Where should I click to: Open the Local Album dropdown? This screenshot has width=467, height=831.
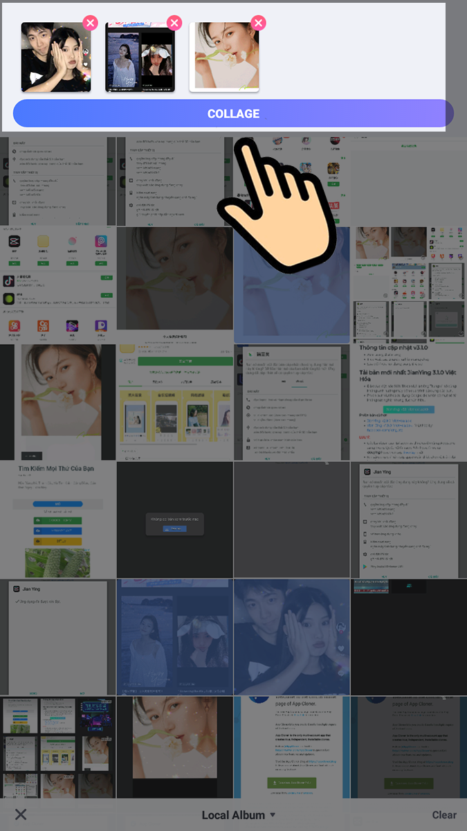(x=239, y=815)
